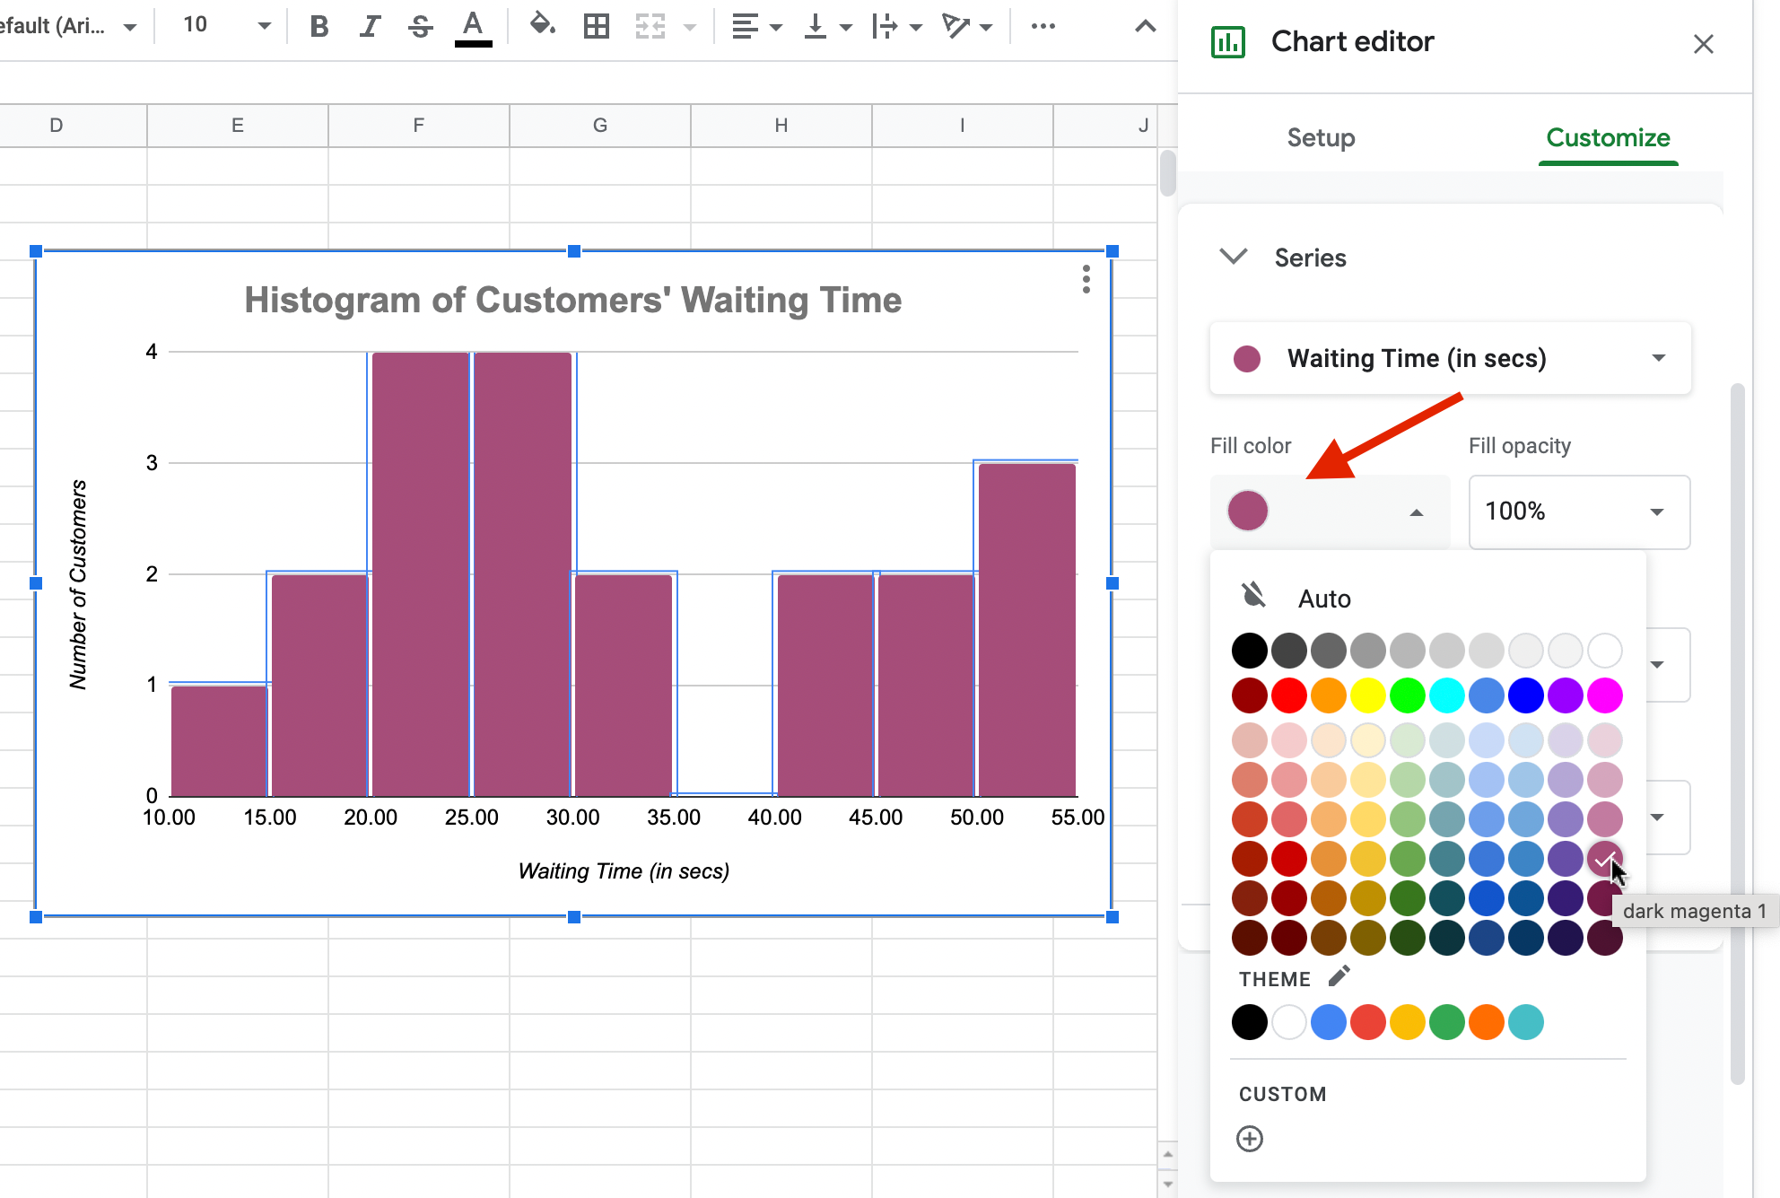Open the borders tool
Image resolution: width=1780 pixels, height=1198 pixels.
tap(596, 27)
